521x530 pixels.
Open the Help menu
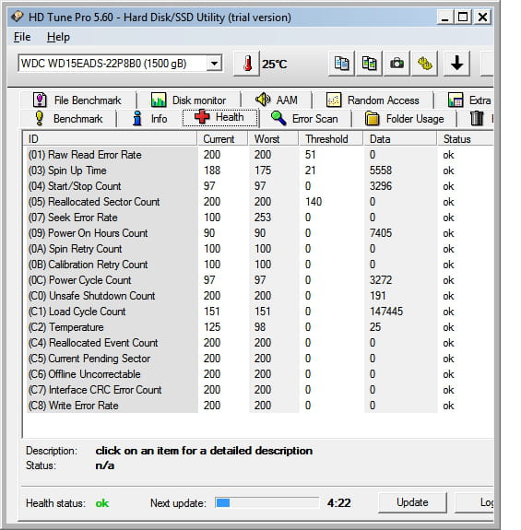pos(58,37)
